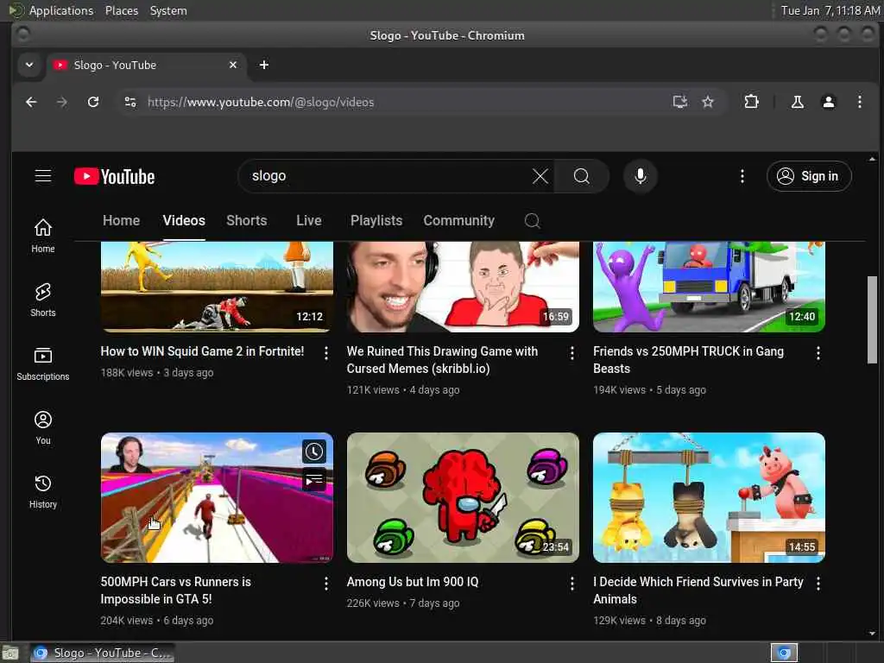
Task: Bookmark this page with the star
Action: point(708,102)
